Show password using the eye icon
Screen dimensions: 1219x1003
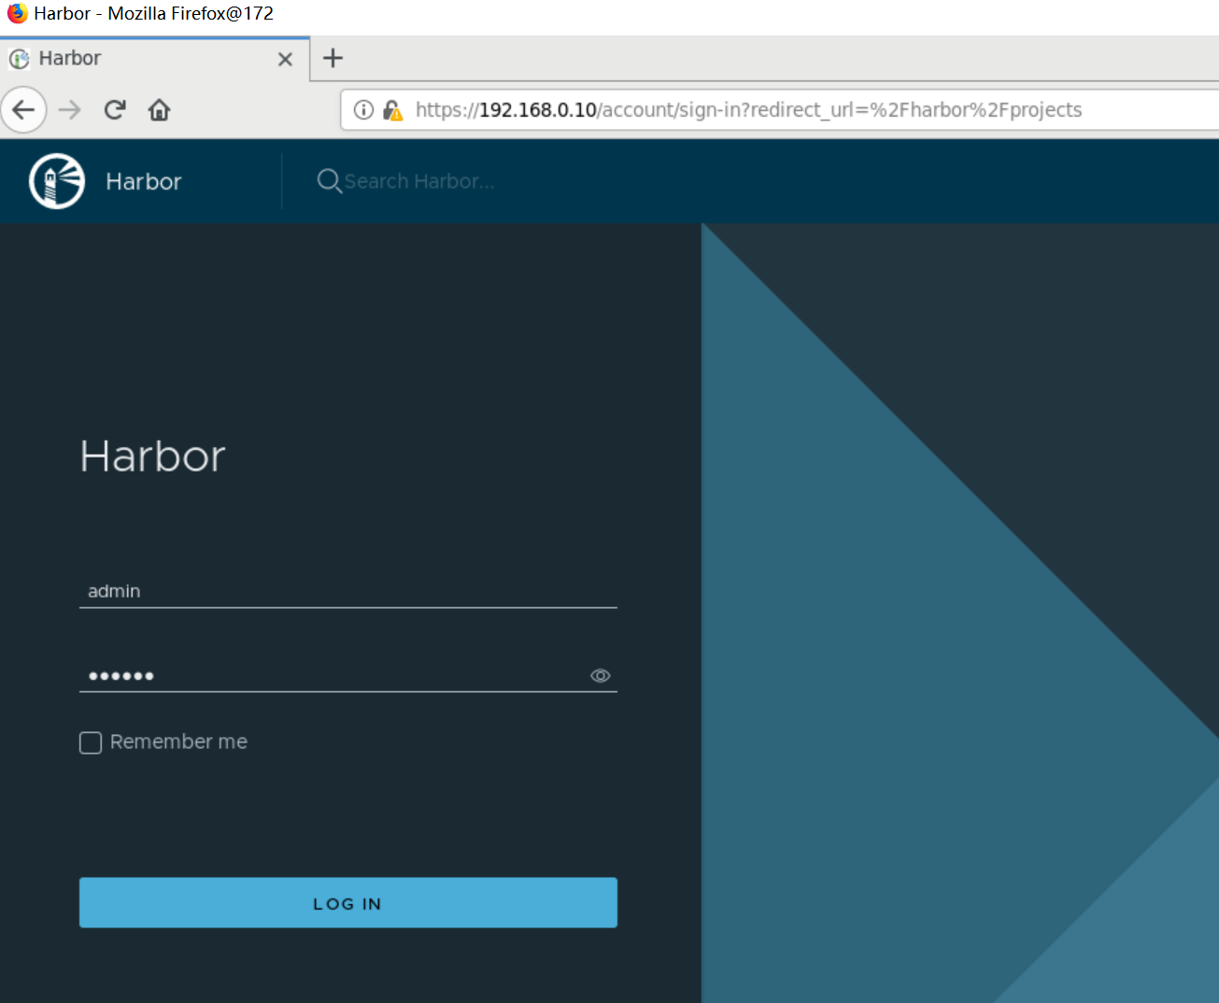(x=601, y=675)
